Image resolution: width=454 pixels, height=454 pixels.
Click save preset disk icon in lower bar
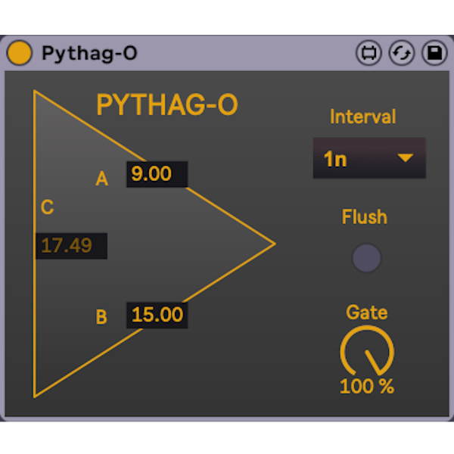pos(434,53)
